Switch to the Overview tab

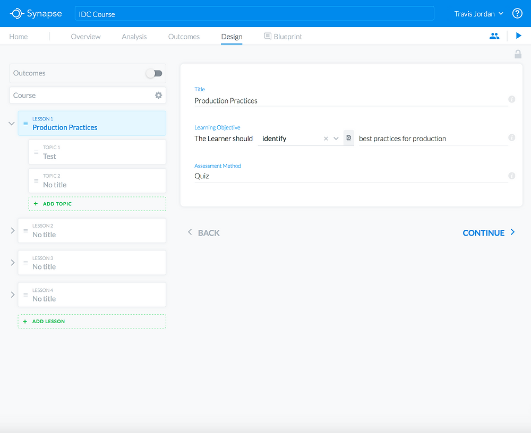point(85,37)
